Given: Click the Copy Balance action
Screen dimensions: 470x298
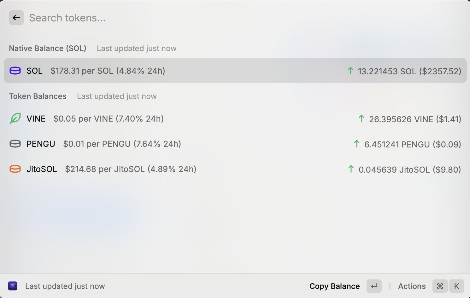Looking at the screenshot, I should [x=334, y=286].
